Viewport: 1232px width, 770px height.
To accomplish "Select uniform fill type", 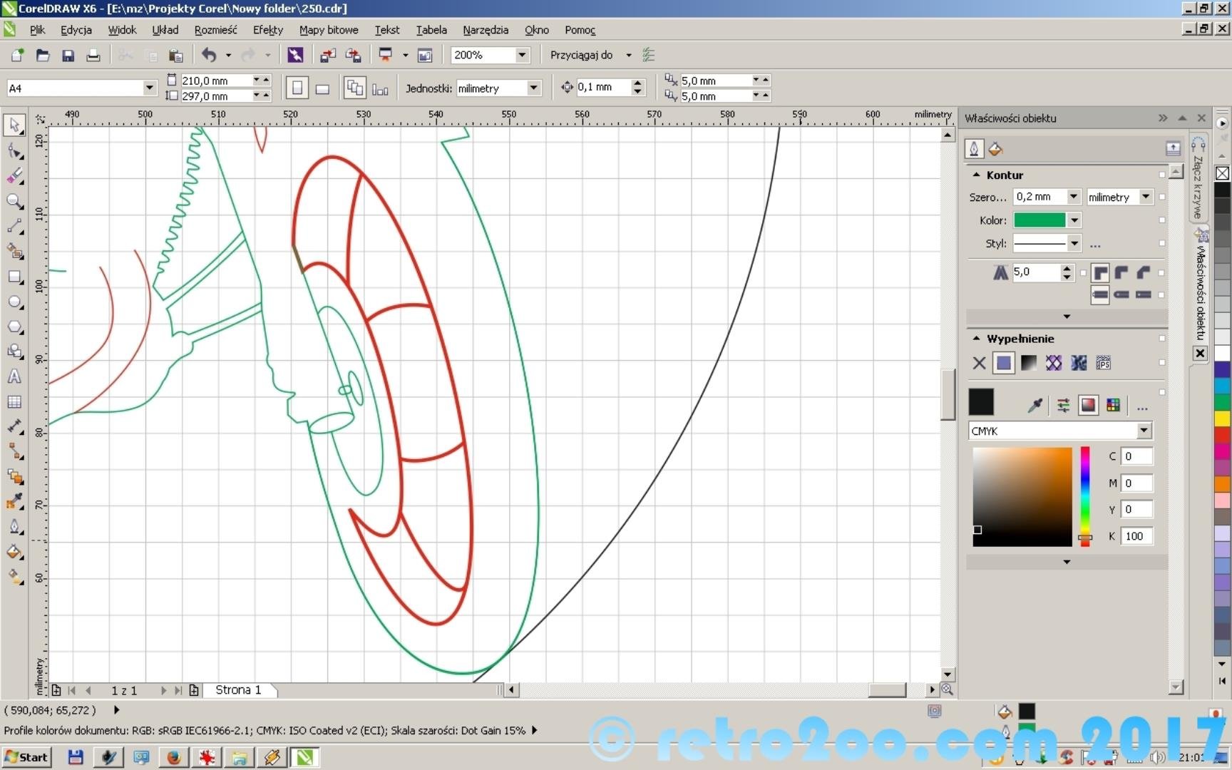I will coord(1003,363).
